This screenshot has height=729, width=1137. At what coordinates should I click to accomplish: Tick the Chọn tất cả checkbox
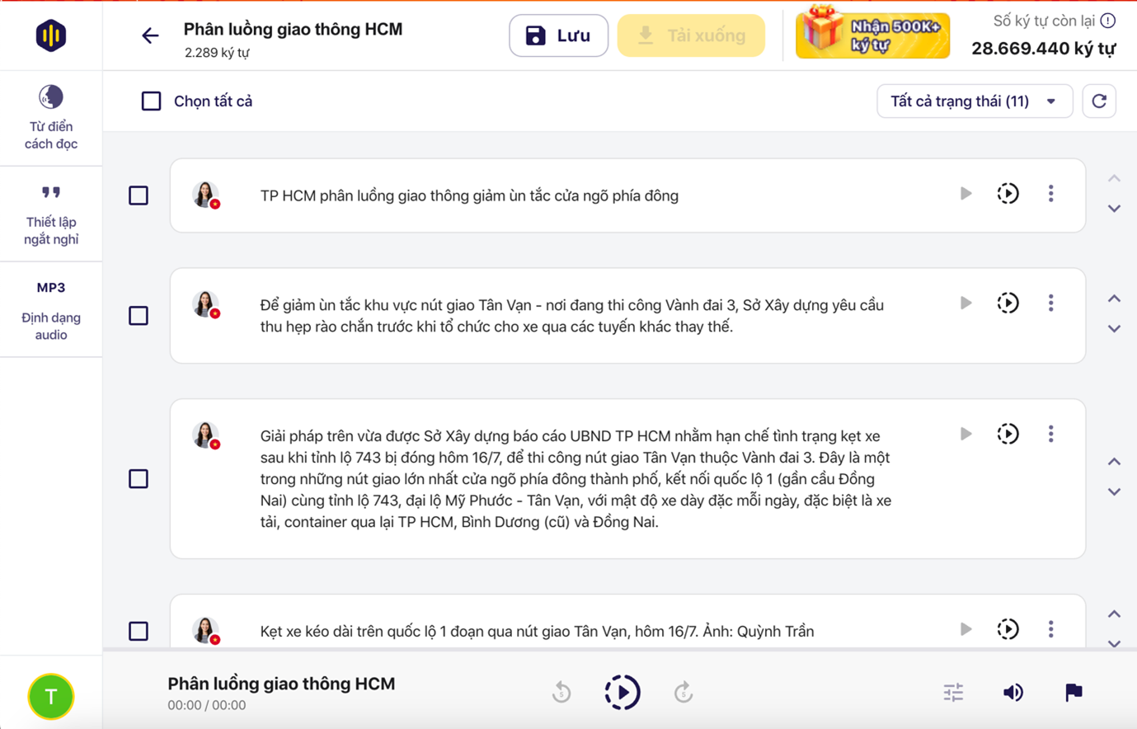pyautogui.click(x=151, y=101)
